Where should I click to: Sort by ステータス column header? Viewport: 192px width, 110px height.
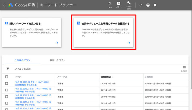point(62,77)
